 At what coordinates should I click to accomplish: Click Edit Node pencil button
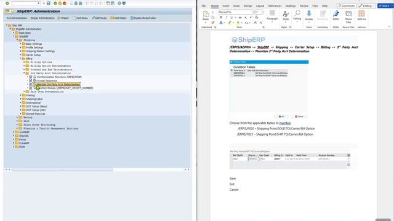tap(99, 18)
